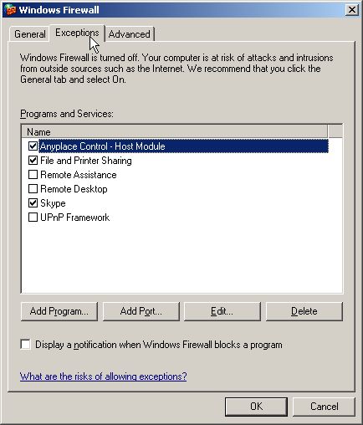Close the Windows Firewall dialog
363x425 pixels.
tap(352, 10)
